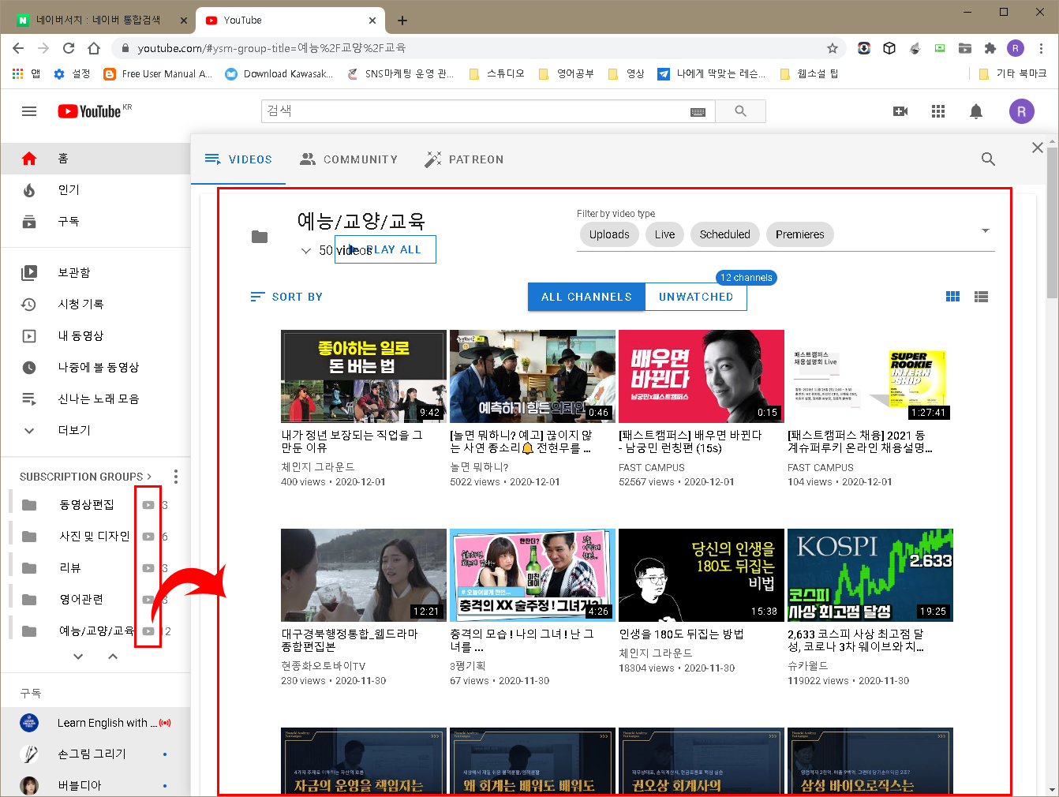Close the subscription group panel
The width and height of the screenshot is (1059, 797).
[1038, 148]
